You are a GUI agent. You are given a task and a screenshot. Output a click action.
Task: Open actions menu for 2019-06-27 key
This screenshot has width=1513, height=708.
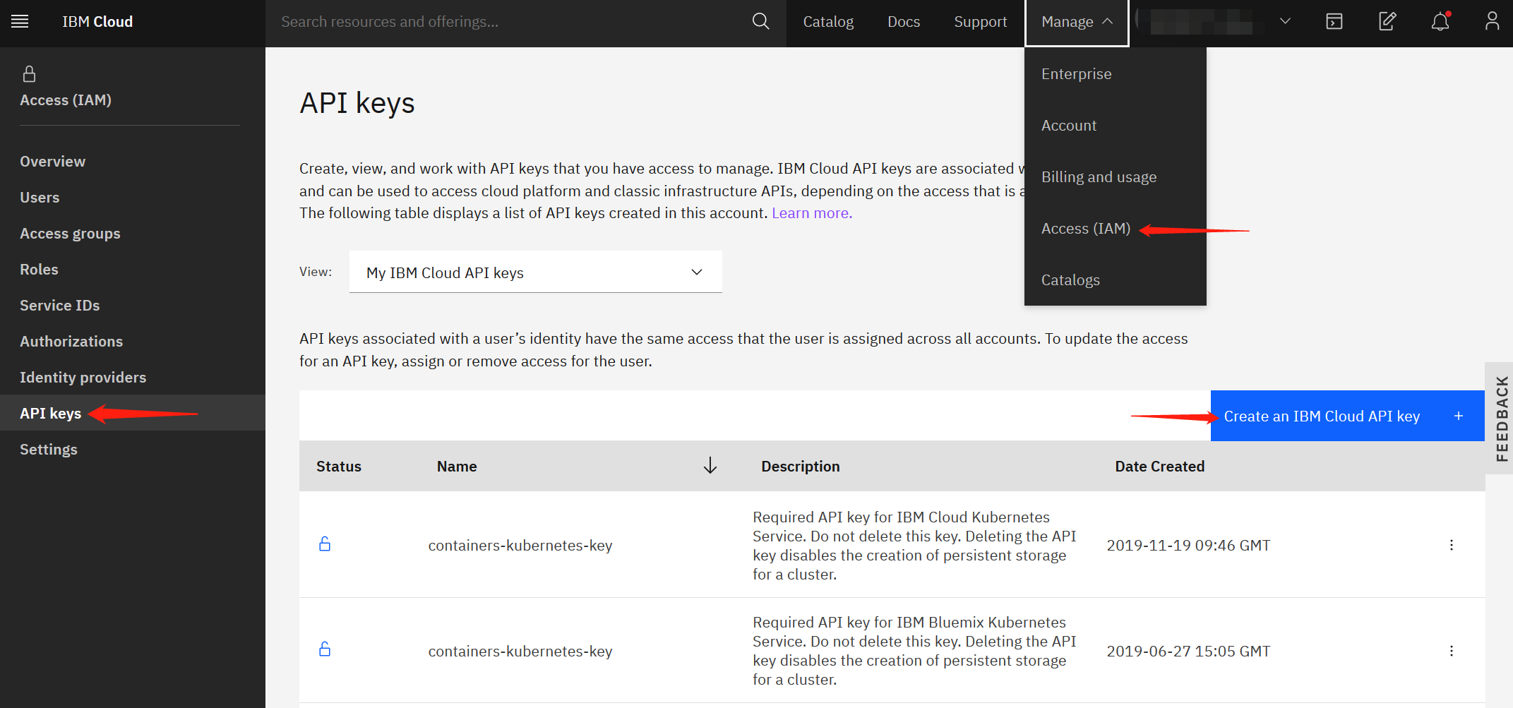click(x=1452, y=651)
